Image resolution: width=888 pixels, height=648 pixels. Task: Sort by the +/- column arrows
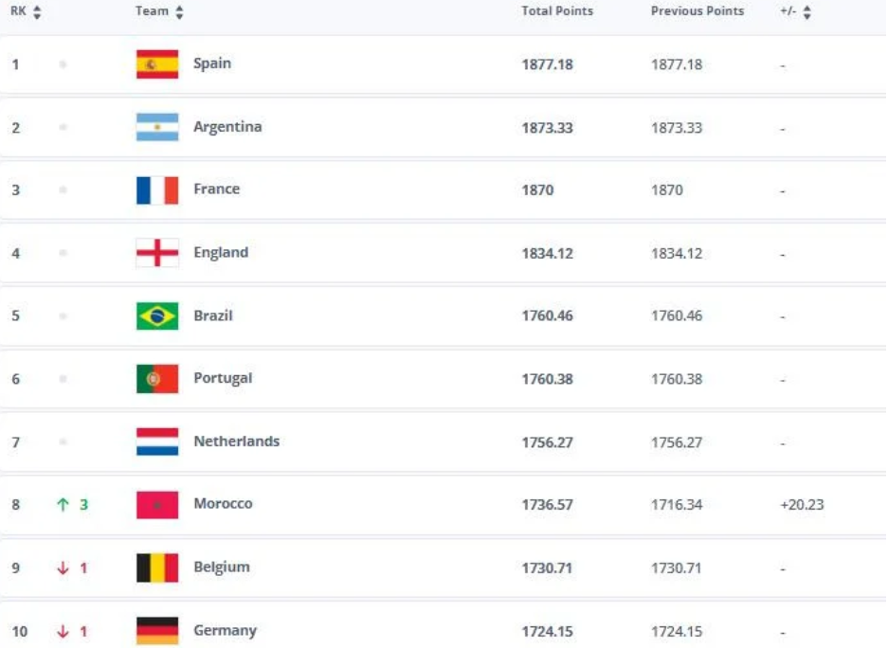click(x=807, y=12)
